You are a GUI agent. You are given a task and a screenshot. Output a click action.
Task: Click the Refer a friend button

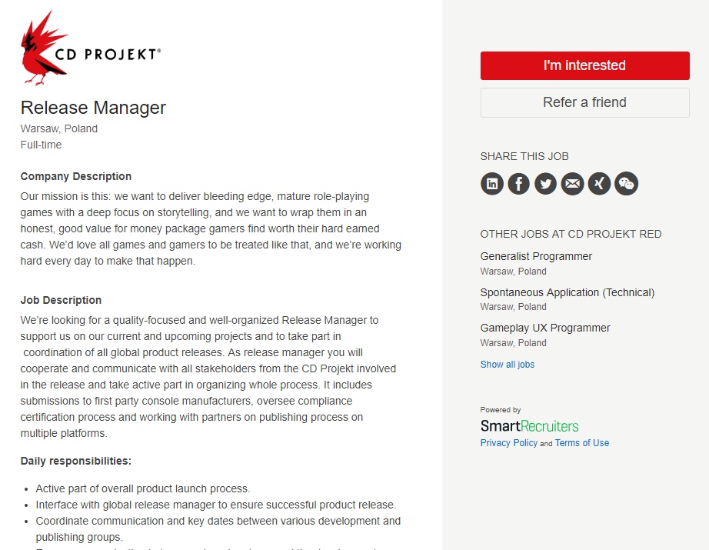pos(584,102)
